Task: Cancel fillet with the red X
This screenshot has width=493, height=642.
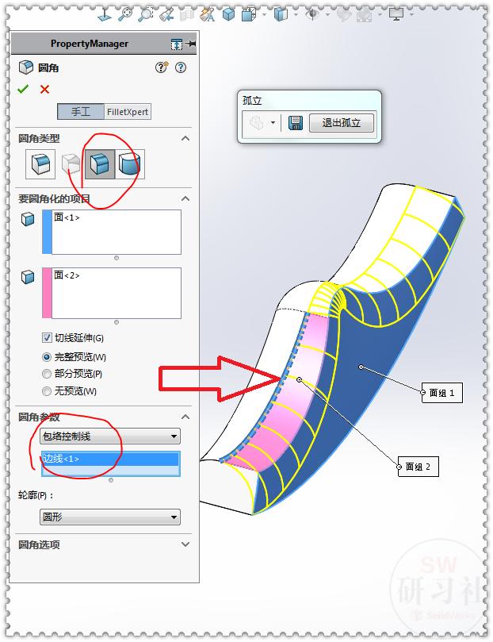Action: [x=44, y=89]
